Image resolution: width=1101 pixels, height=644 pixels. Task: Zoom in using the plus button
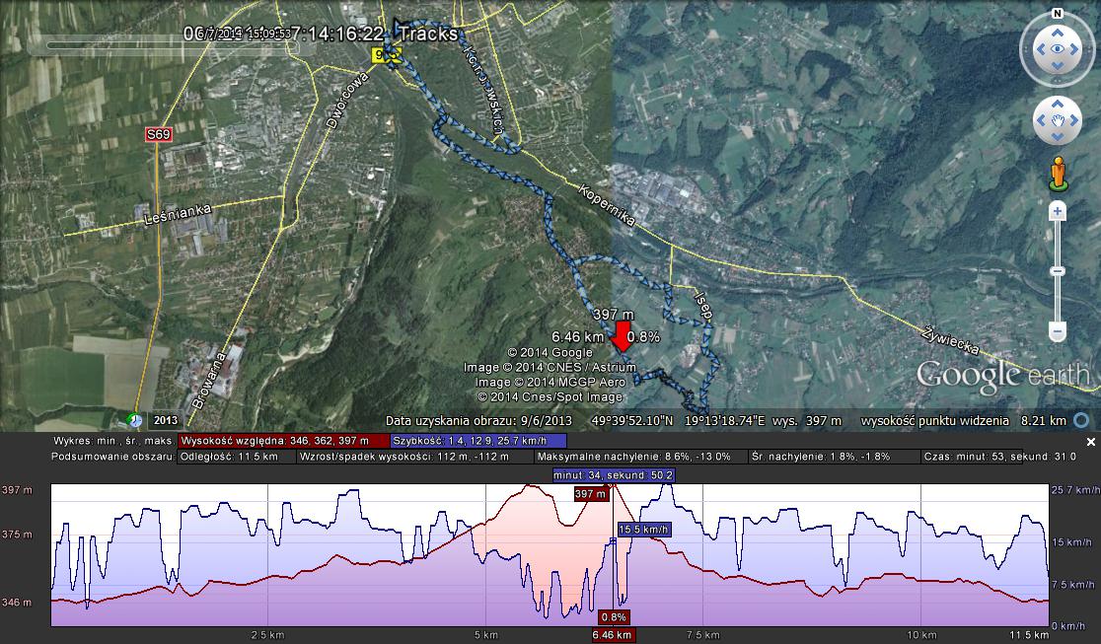point(1057,211)
